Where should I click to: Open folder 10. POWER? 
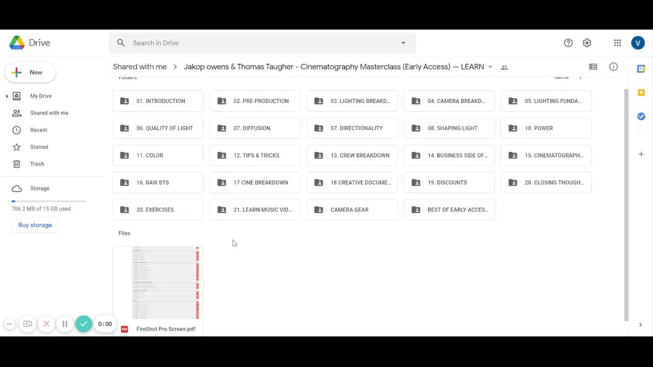(546, 128)
